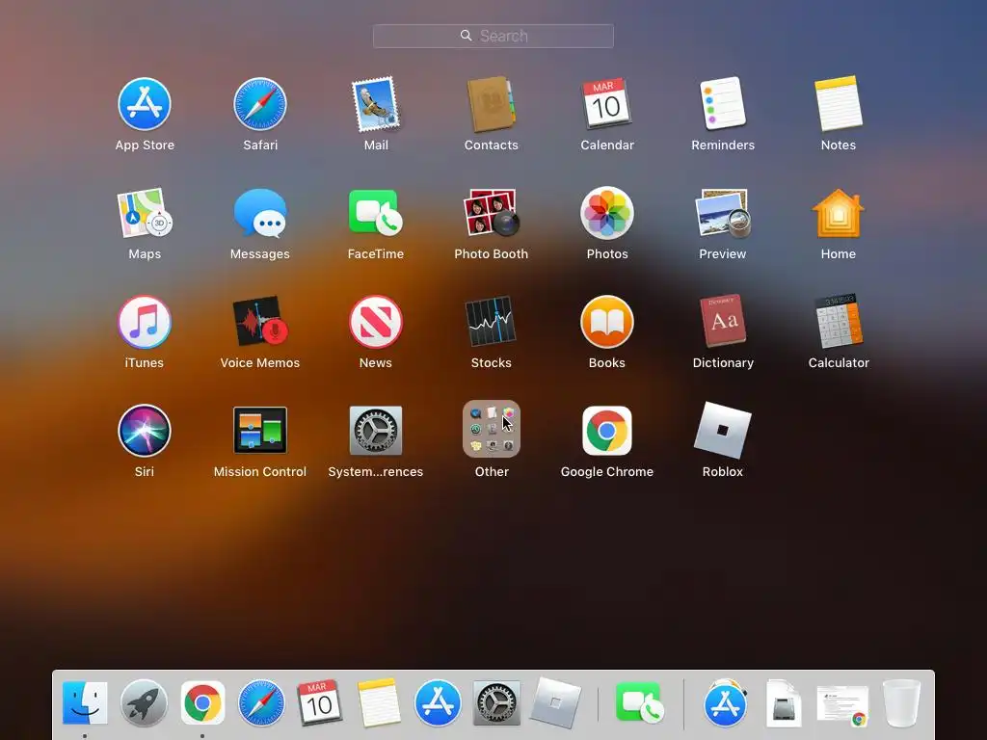The image size is (987, 740).
Task: Open App Store in Launchpad grid
Action: coord(145,104)
